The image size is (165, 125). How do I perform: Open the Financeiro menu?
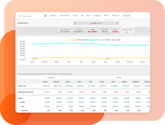coord(127,16)
